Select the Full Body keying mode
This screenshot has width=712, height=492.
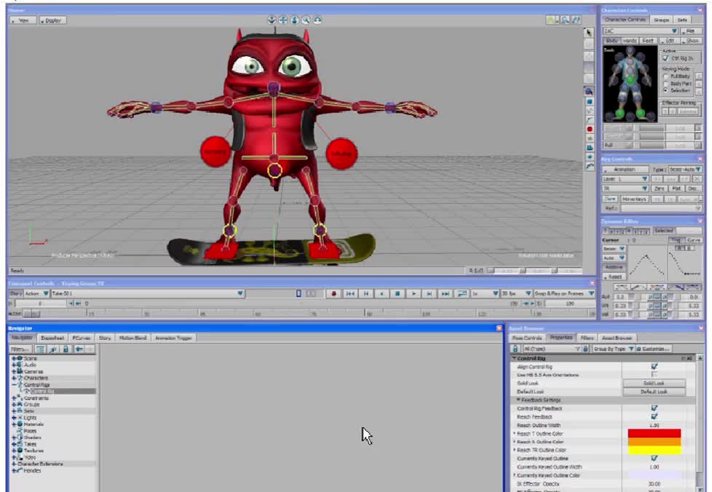[665, 76]
